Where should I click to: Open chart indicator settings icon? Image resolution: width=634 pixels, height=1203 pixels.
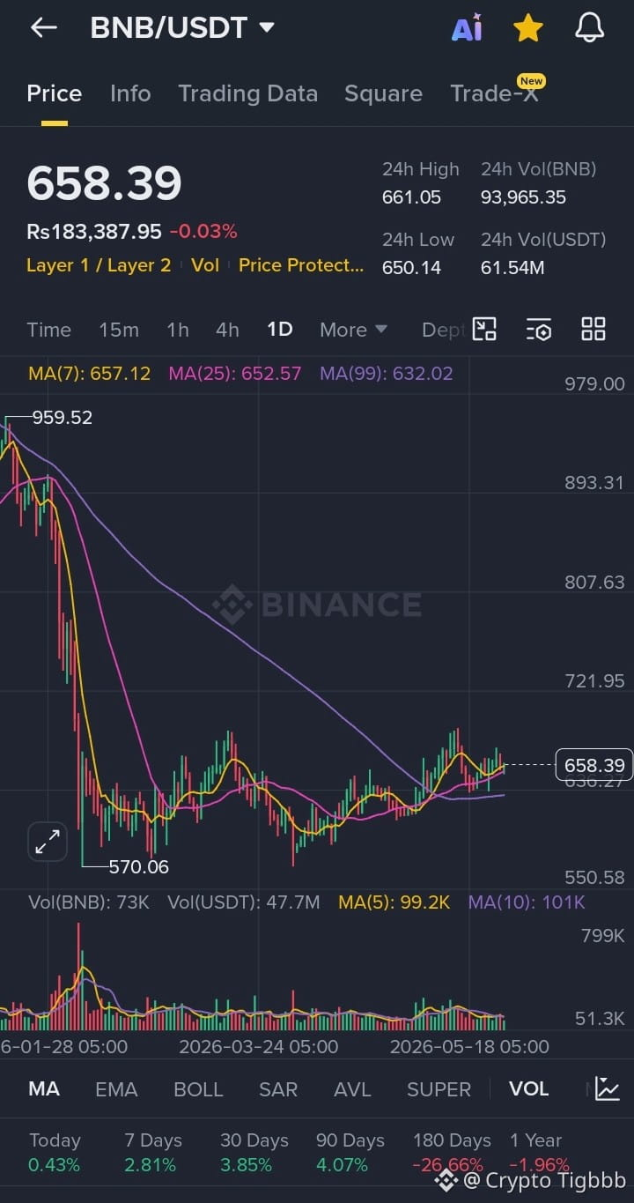pyautogui.click(x=539, y=330)
